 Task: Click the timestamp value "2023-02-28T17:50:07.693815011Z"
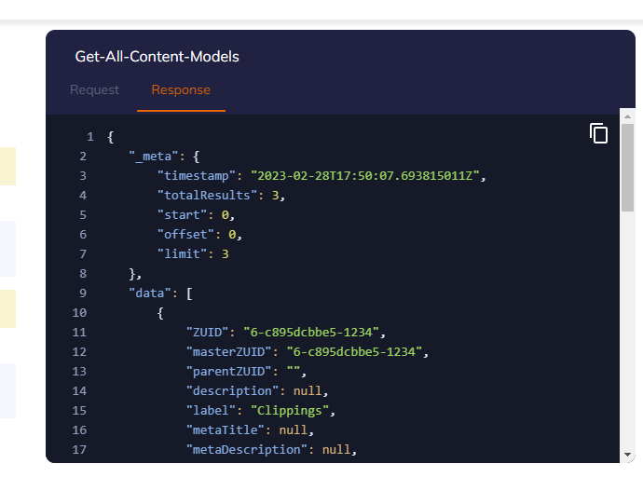pos(365,176)
